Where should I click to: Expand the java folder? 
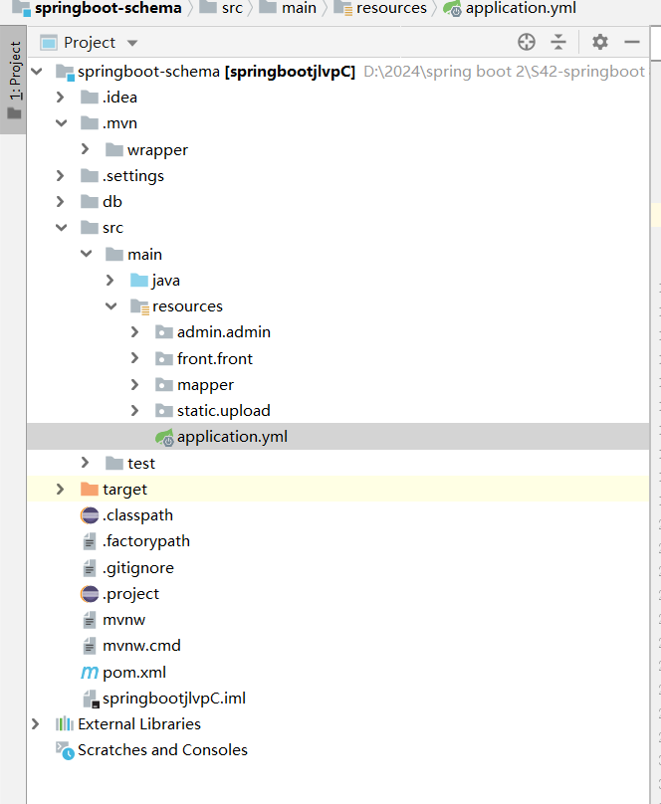click(x=110, y=281)
